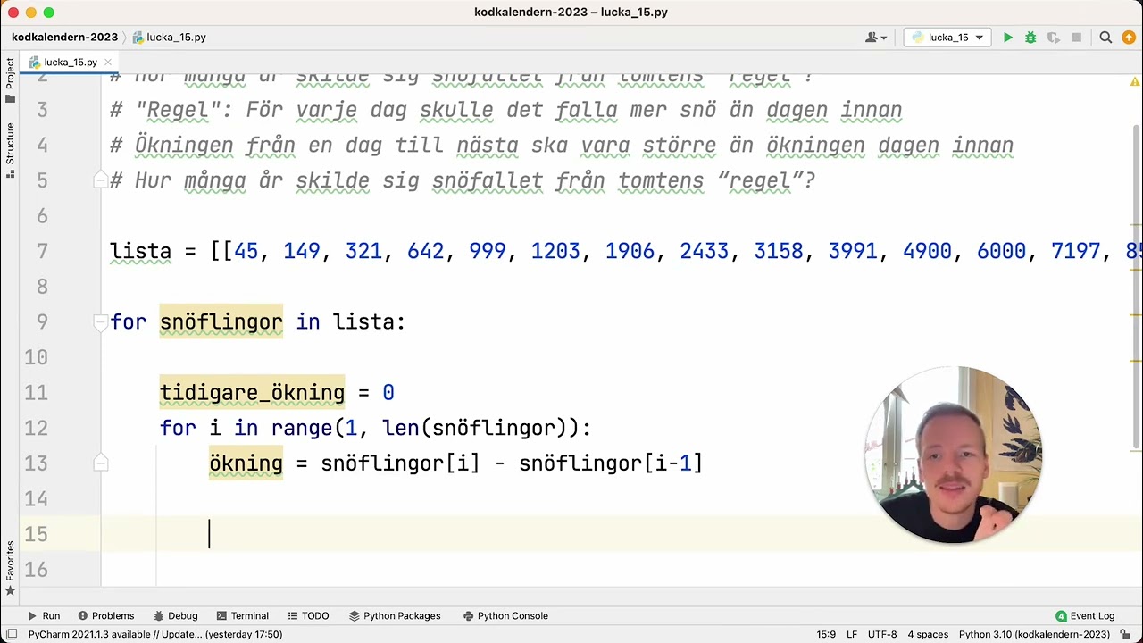Open Search Everywhere magnifier icon
Image resolution: width=1143 pixels, height=643 pixels.
[1105, 38]
